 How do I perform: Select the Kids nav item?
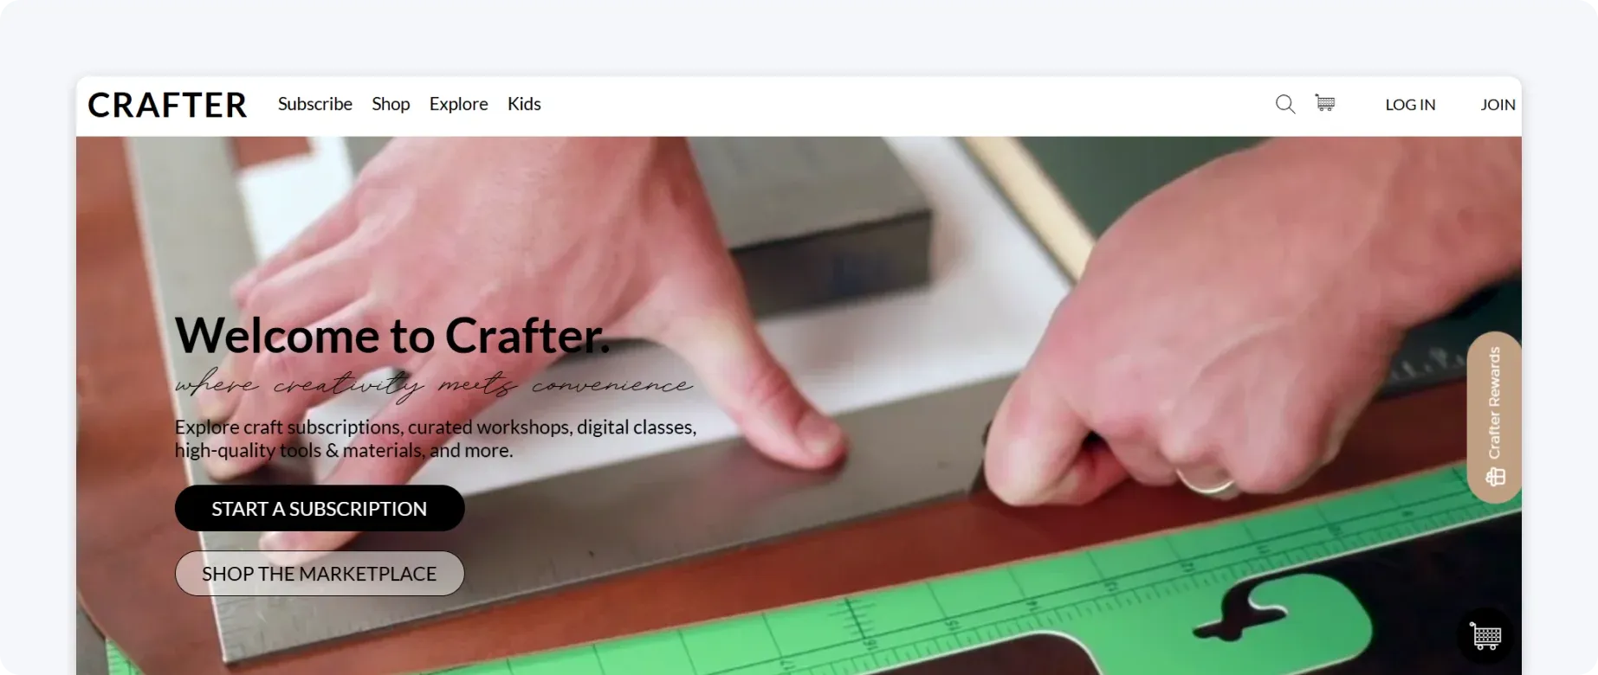[x=524, y=104]
